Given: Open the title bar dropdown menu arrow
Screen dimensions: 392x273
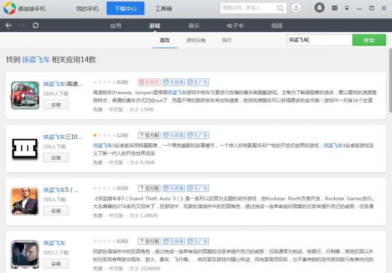Looking at the screenshot, I should [x=347, y=8].
